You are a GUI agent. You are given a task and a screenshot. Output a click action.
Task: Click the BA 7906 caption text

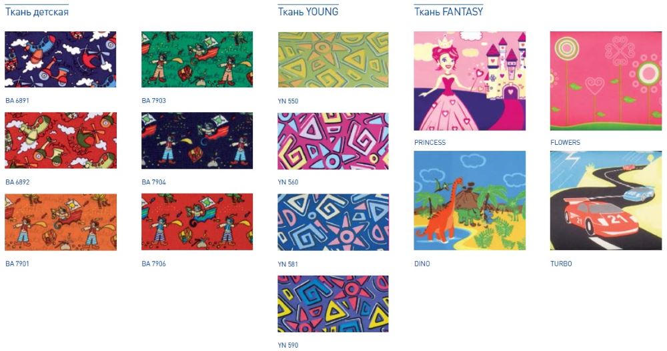153,264
